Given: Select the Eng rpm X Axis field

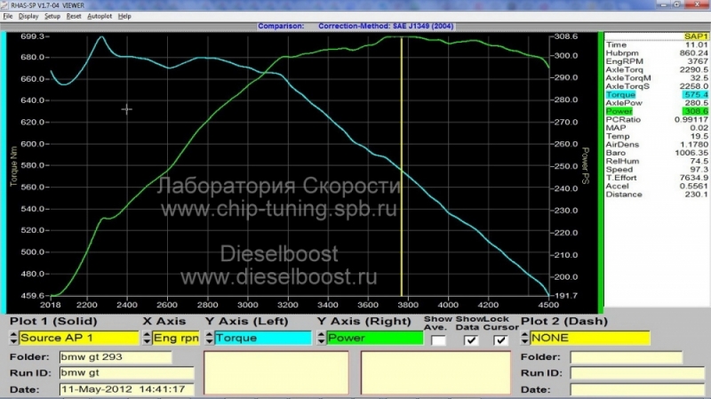Looking at the screenshot, I should (176, 338).
